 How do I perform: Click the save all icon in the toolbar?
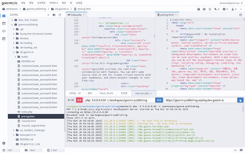[x=204, y=9]
